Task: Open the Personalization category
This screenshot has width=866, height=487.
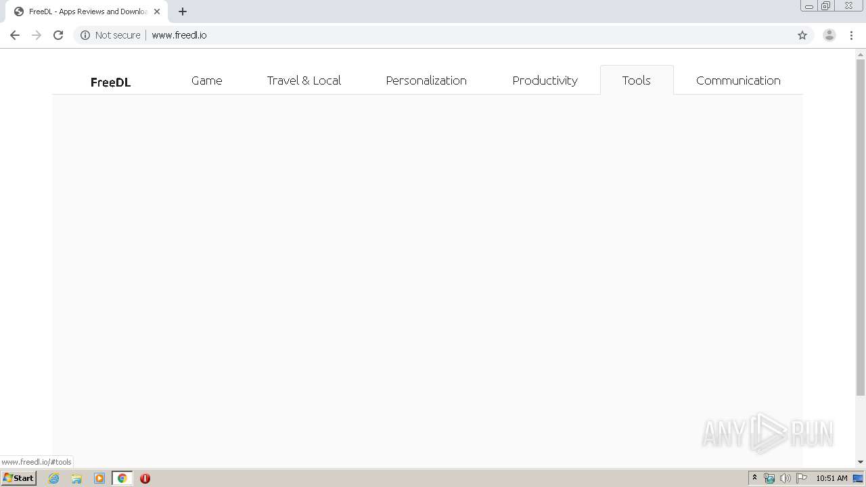Action: point(426,80)
